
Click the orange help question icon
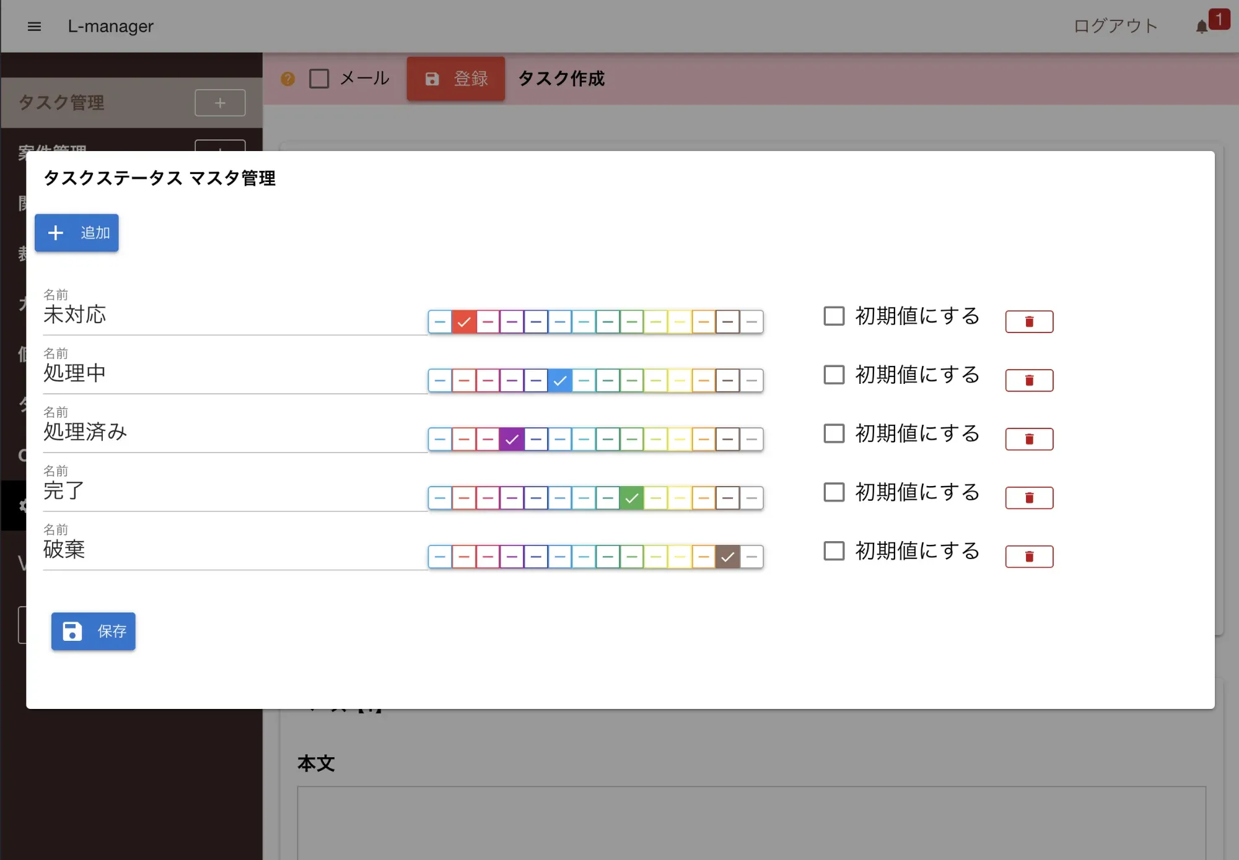coord(287,79)
